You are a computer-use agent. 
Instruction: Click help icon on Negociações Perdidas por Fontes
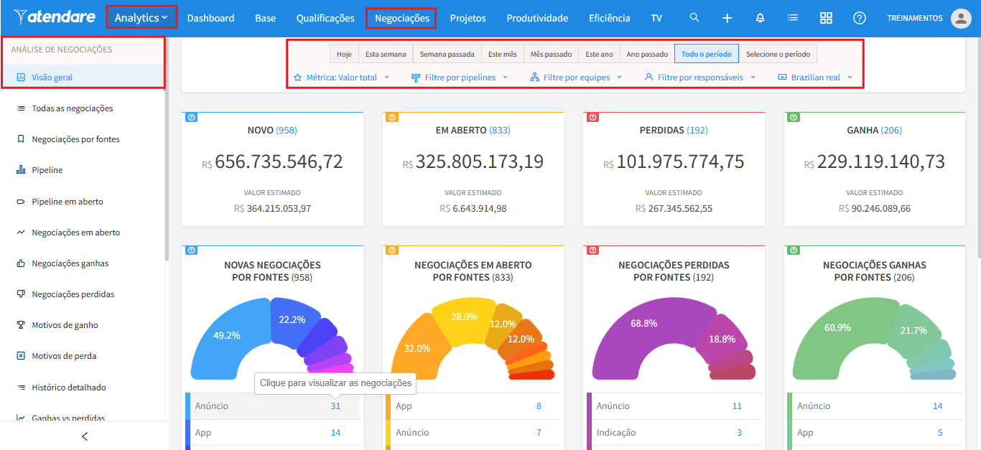(593, 250)
